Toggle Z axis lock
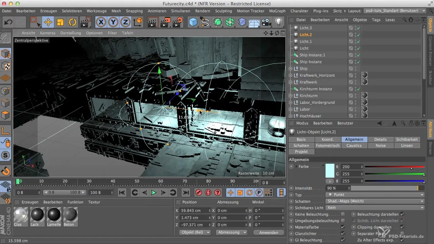The image size is (434, 244). point(125,22)
